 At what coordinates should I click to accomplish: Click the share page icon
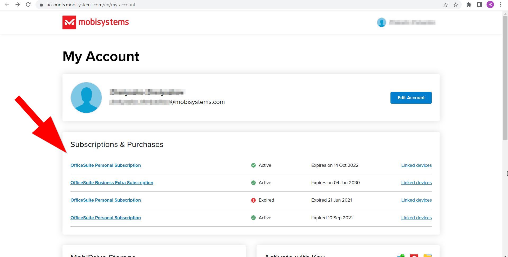(x=445, y=5)
